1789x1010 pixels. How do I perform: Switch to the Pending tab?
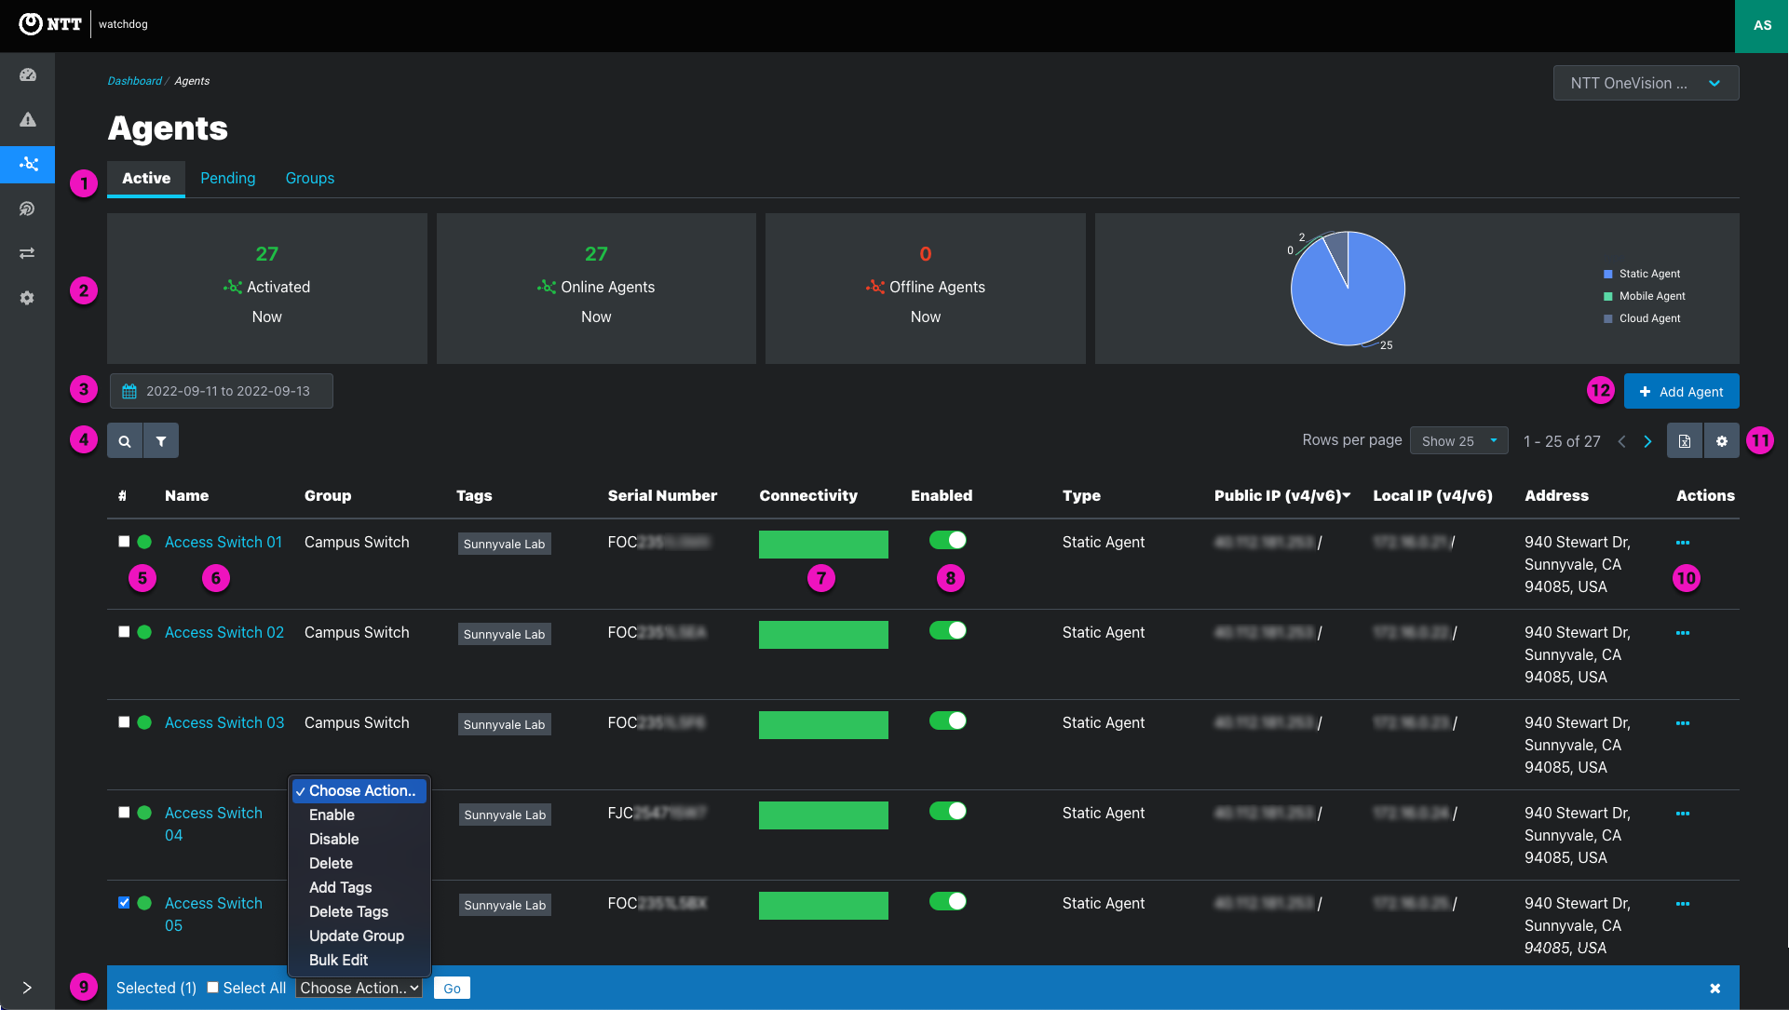tap(228, 178)
